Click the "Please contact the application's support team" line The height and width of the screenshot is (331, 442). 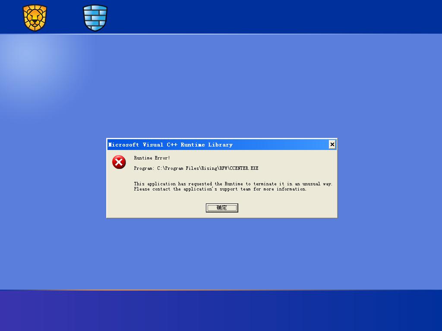(220, 189)
